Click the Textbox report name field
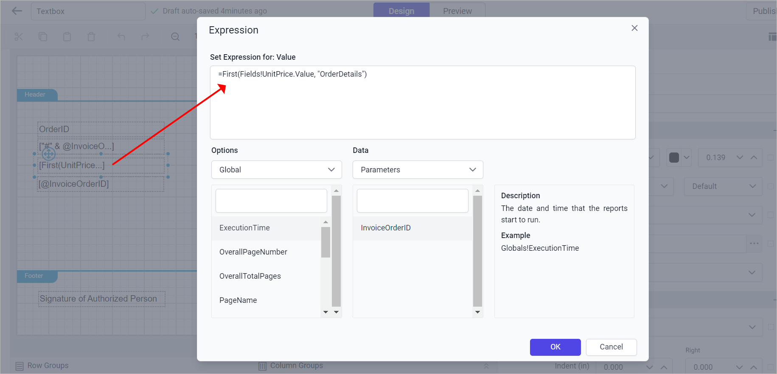 (88, 11)
